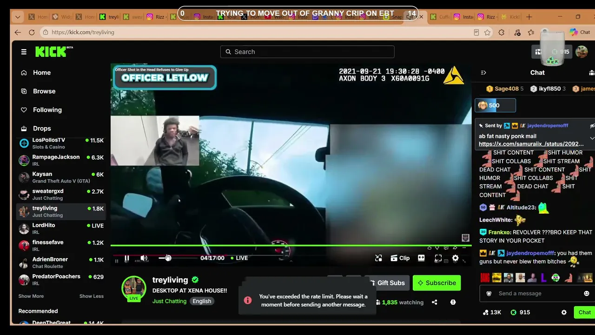Subscribe to treyliving channel

436,283
